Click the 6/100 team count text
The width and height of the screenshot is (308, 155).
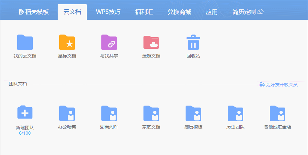pos(25,133)
